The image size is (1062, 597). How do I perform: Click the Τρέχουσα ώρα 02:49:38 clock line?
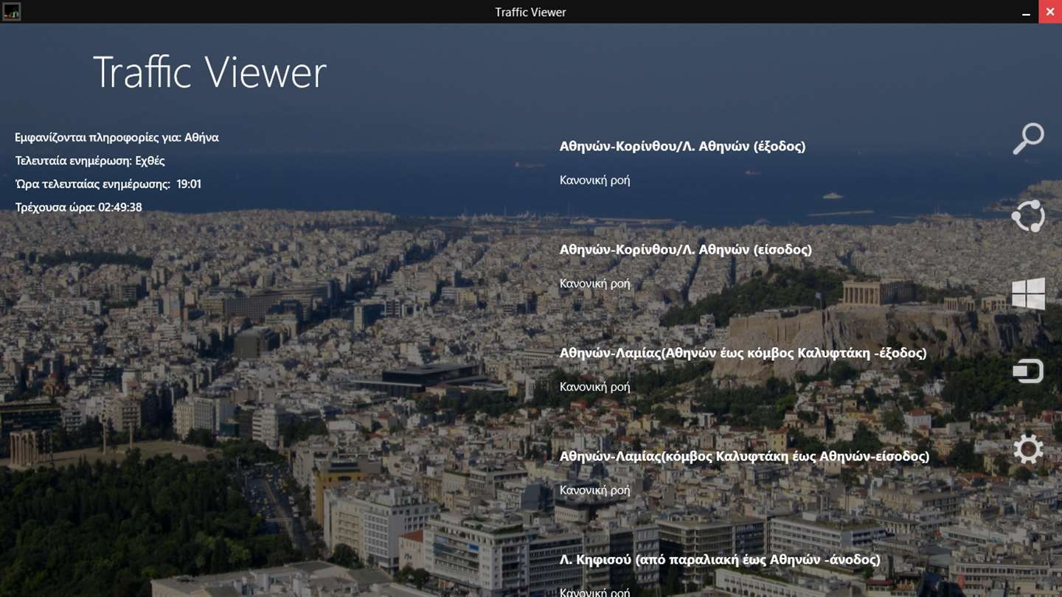pyautogui.click(x=79, y=207)
